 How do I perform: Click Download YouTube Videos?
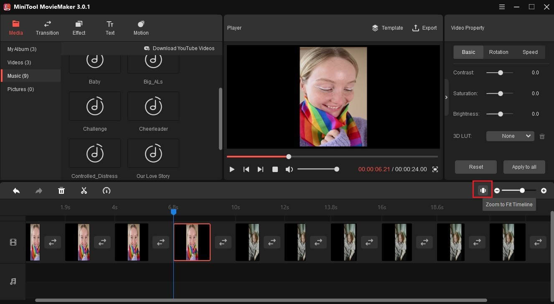[x=180, y=48]
